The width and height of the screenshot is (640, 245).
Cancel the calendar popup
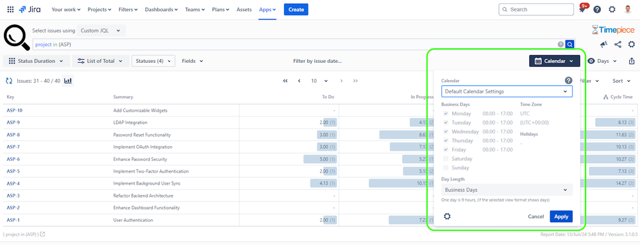(x=535, y=216)
